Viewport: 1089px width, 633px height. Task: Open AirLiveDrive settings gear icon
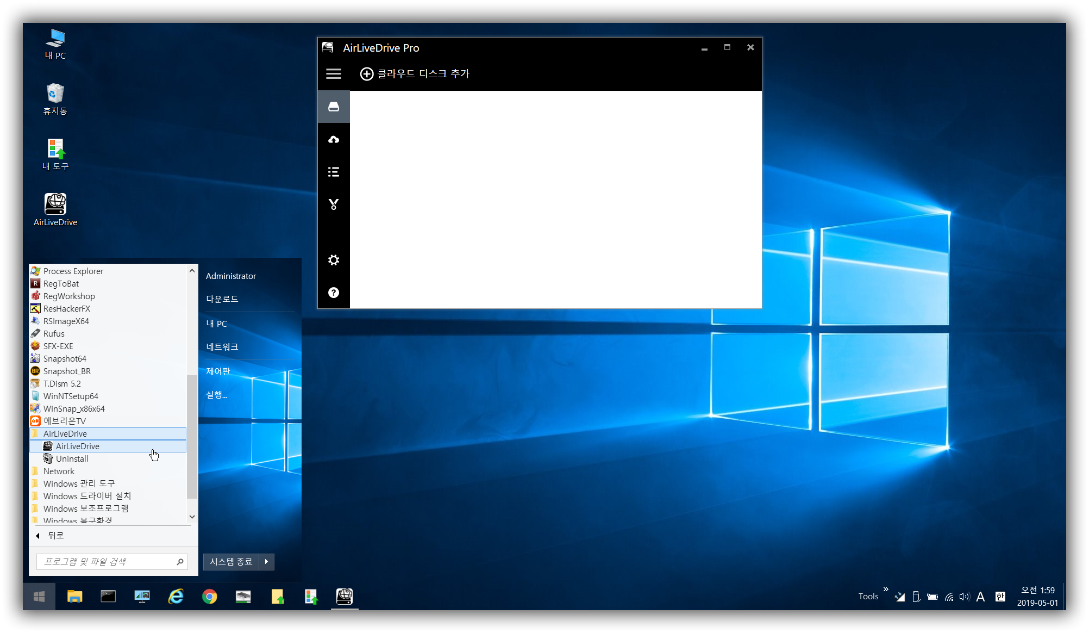point(334,260)
